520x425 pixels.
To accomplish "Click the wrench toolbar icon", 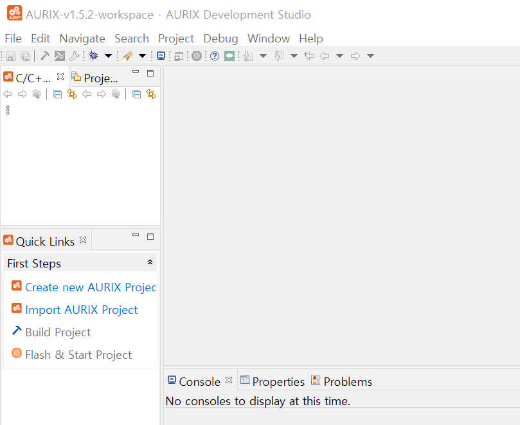I will (x=75, y=56).
